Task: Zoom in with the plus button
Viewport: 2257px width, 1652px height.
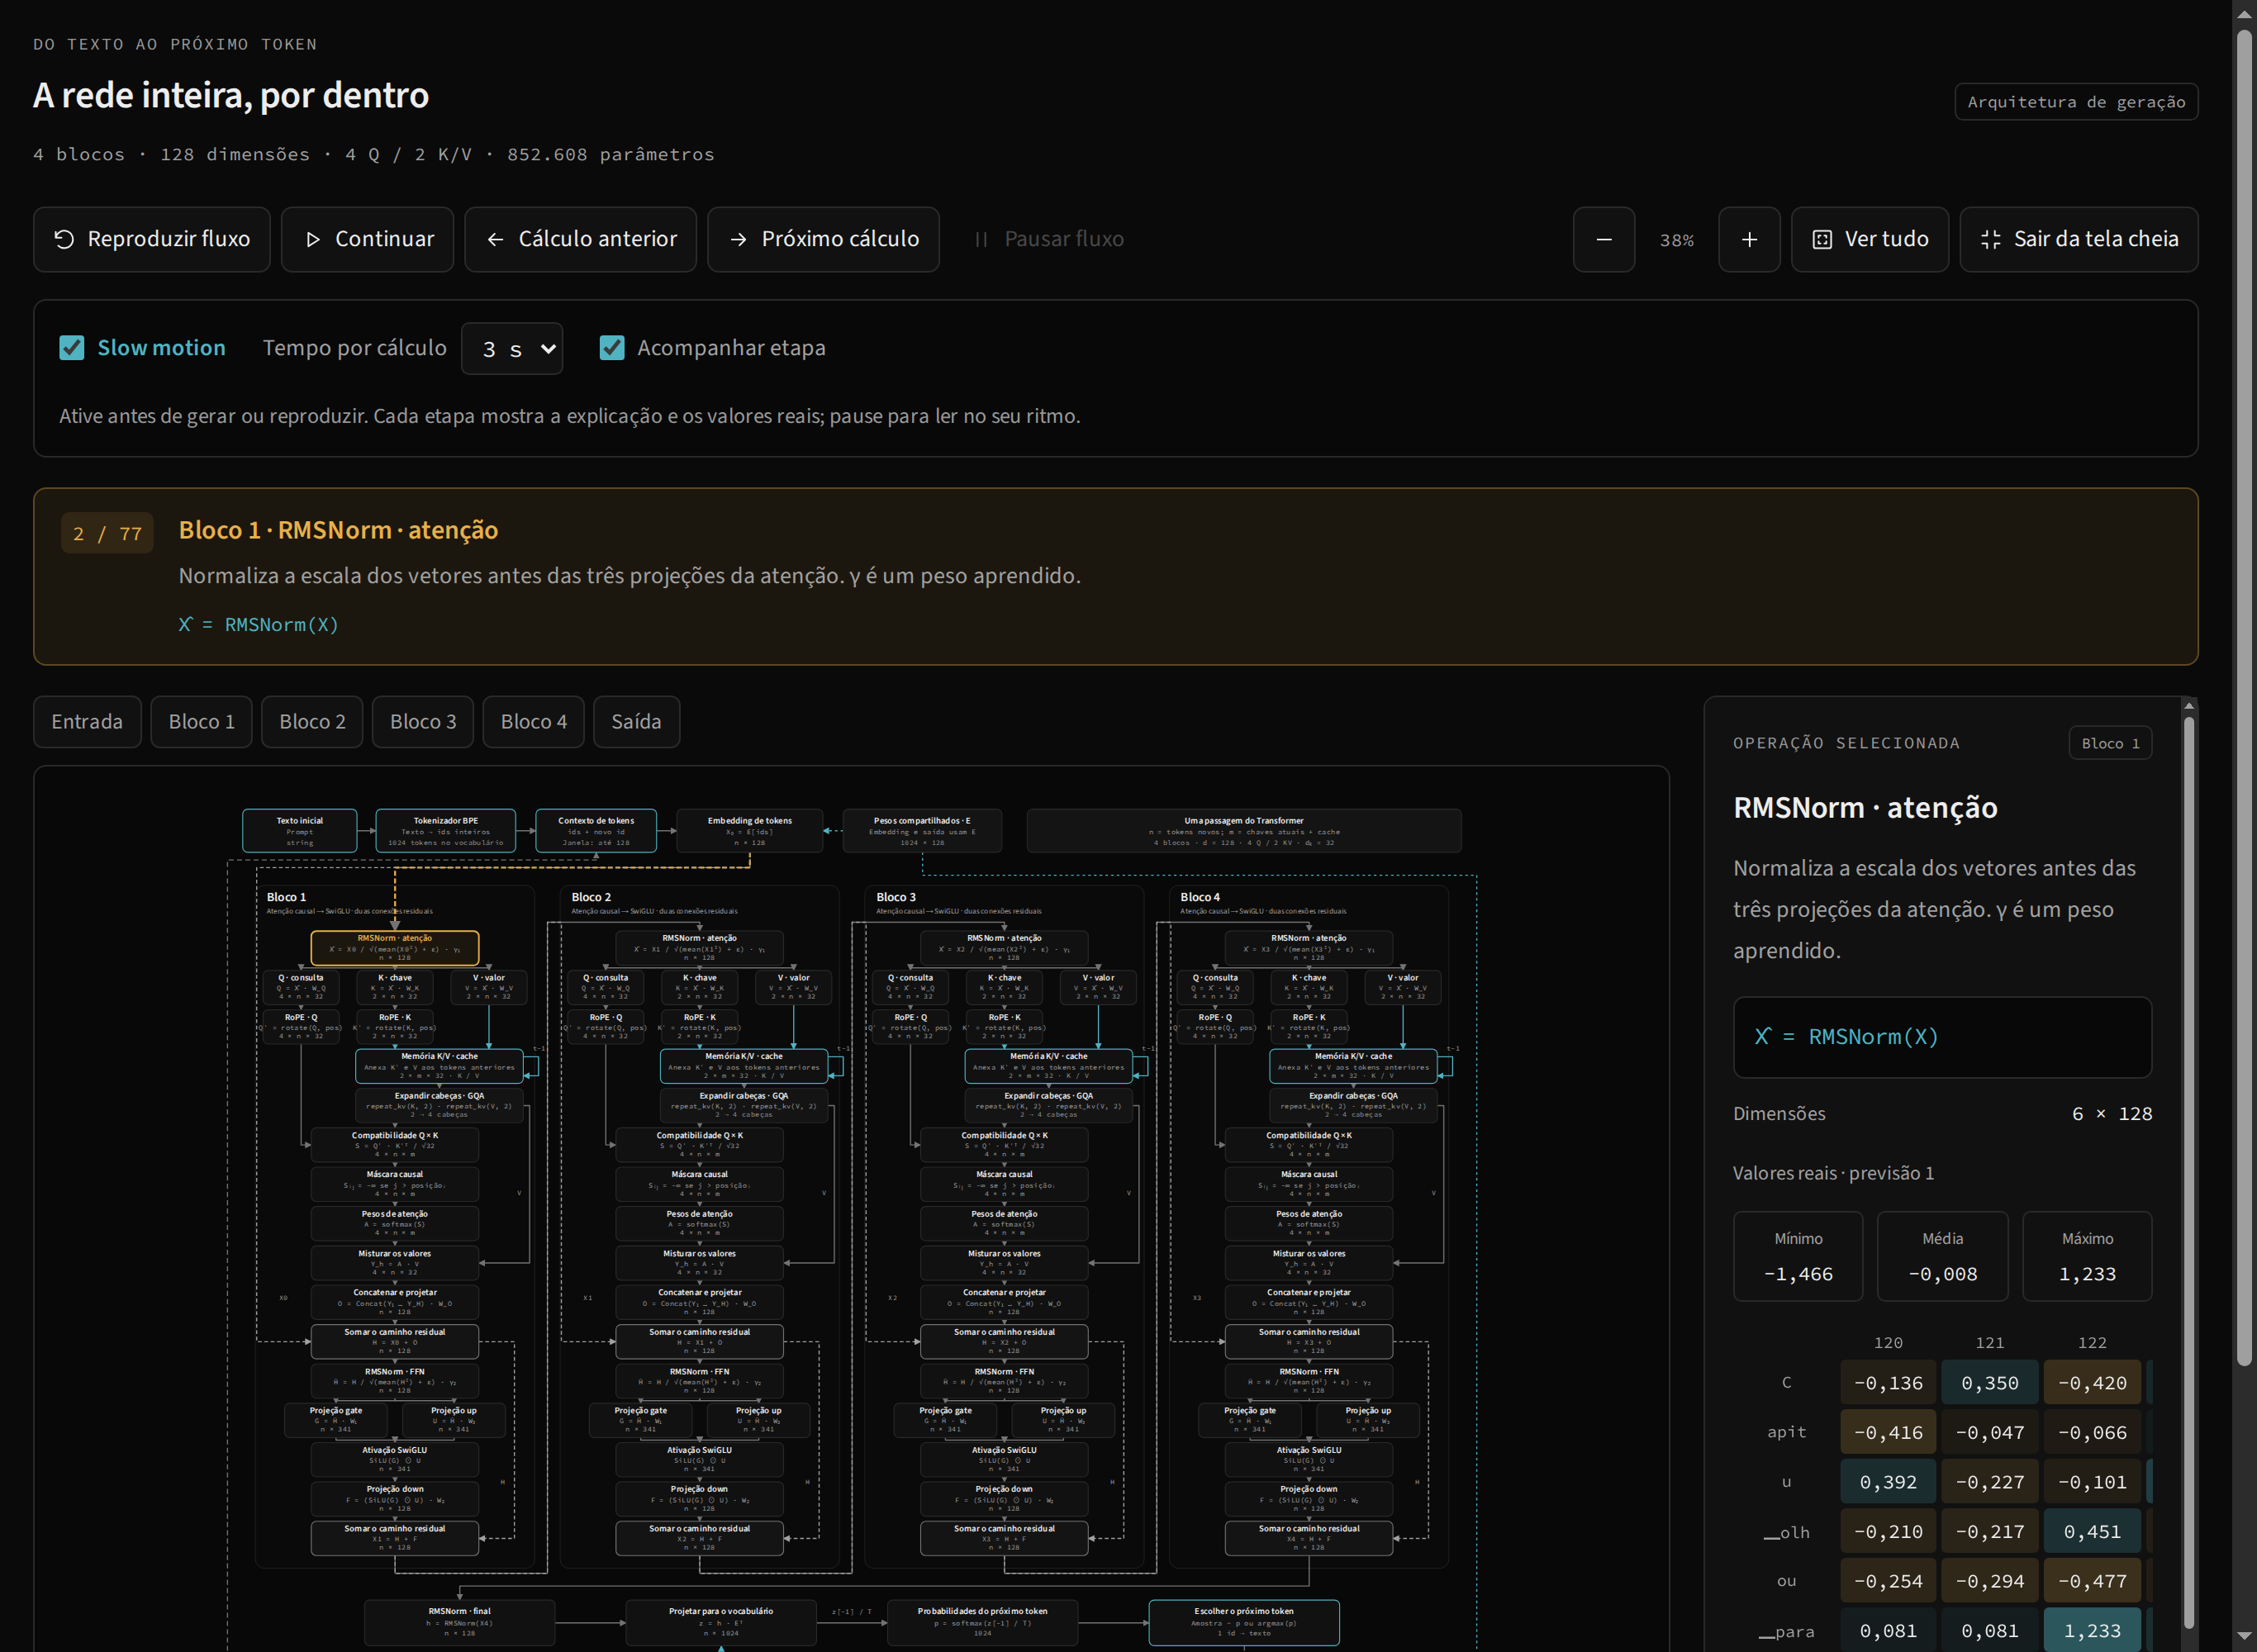Action: point(1749,240)
